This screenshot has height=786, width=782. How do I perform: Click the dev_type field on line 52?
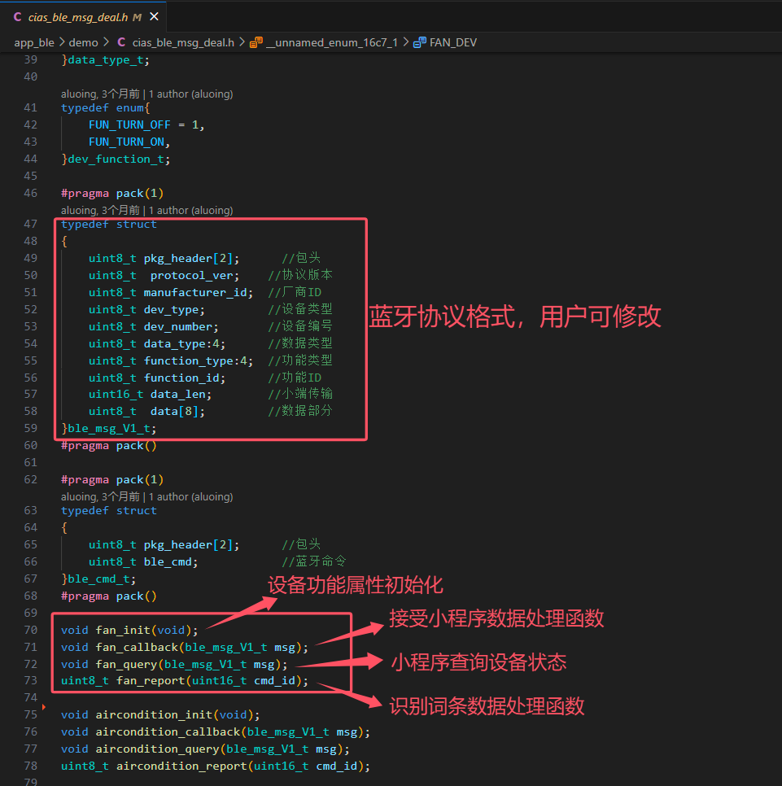171,309
